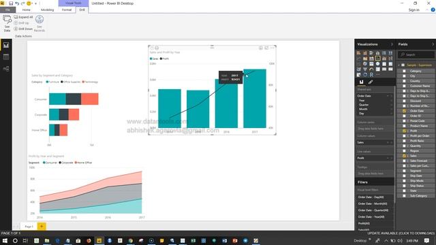436x245 pixels.
Task: Click the Save icon in quick access toolbar
Action: (x=11, y=3)
